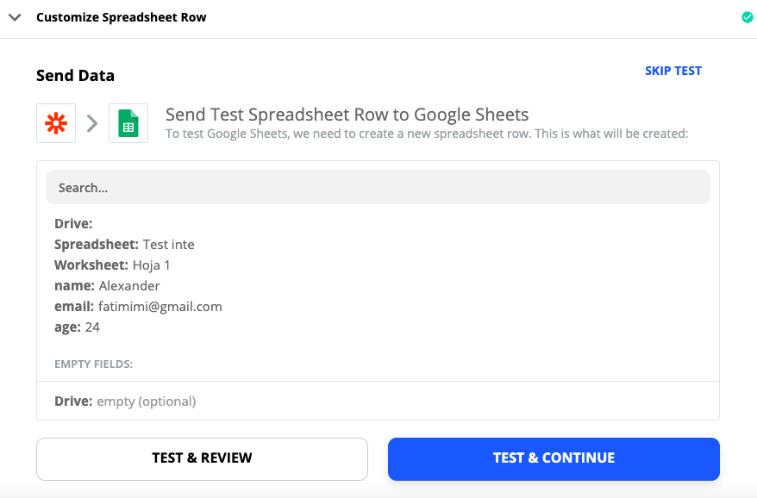Click the Send Test Spreadsheet Row title text
The image size is (757, 498).
[347, 115]
